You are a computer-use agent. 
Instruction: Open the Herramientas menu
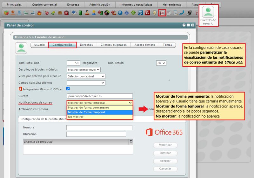[172, 4]
